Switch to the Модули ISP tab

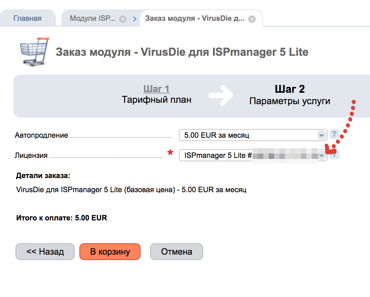point(92,18)
